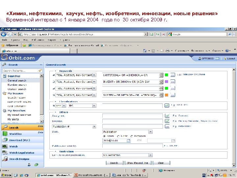Open field dropdown of the first keyword row
The image size is (237, 178).
pyautogui.click(x=94, y=75)
